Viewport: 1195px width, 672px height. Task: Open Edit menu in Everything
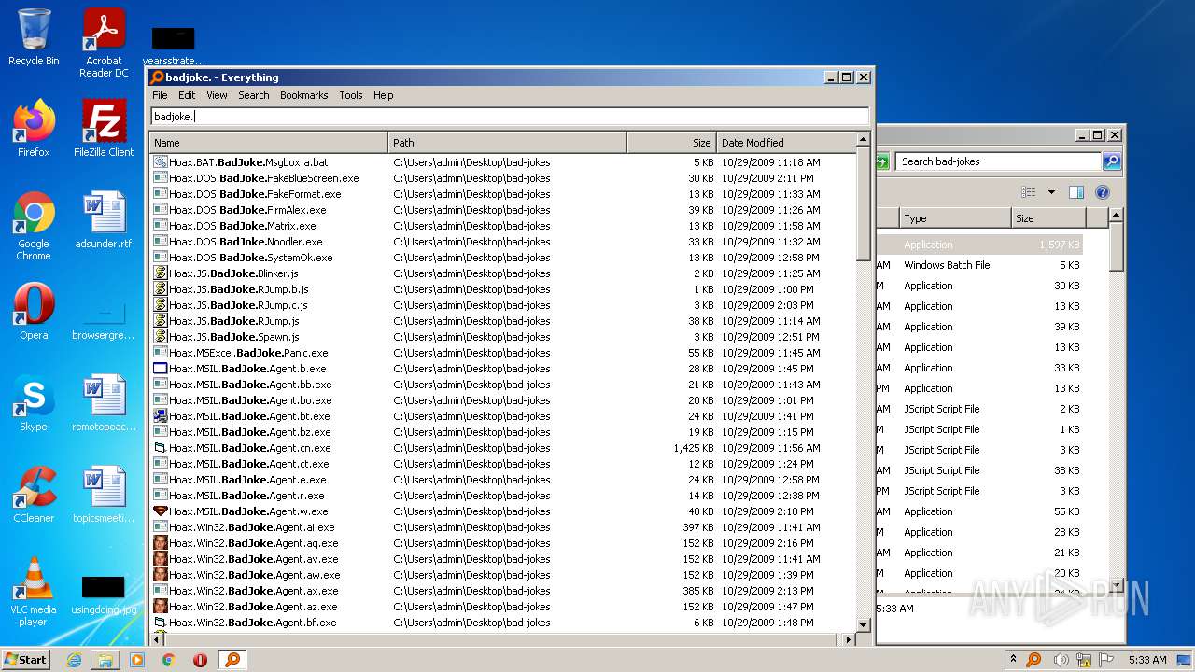point(187,95)
